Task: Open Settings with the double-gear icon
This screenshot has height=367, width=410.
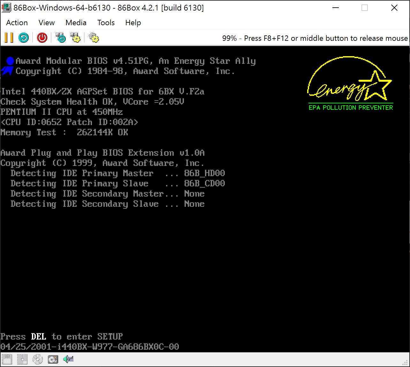Action: (x=94, y=38)
